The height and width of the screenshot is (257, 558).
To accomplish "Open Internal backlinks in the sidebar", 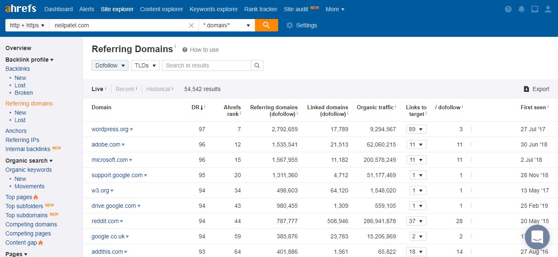I will (x=28, y=149).
